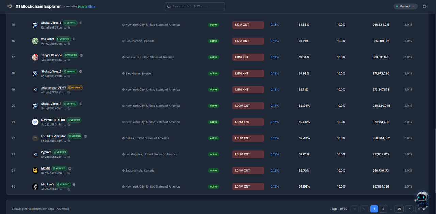Copy MEMO validator address
Screen dimensions: 436x214
click(x=69, y=173)
